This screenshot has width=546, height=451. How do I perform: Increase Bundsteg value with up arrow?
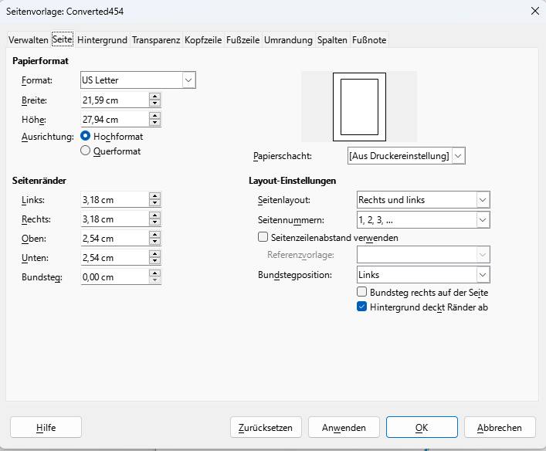[x=155, y=273]
